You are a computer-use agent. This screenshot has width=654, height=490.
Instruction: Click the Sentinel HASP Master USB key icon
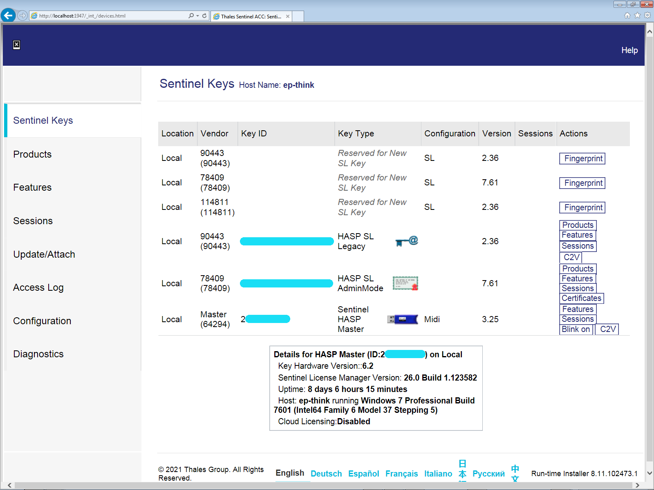(x=403, y=319)
